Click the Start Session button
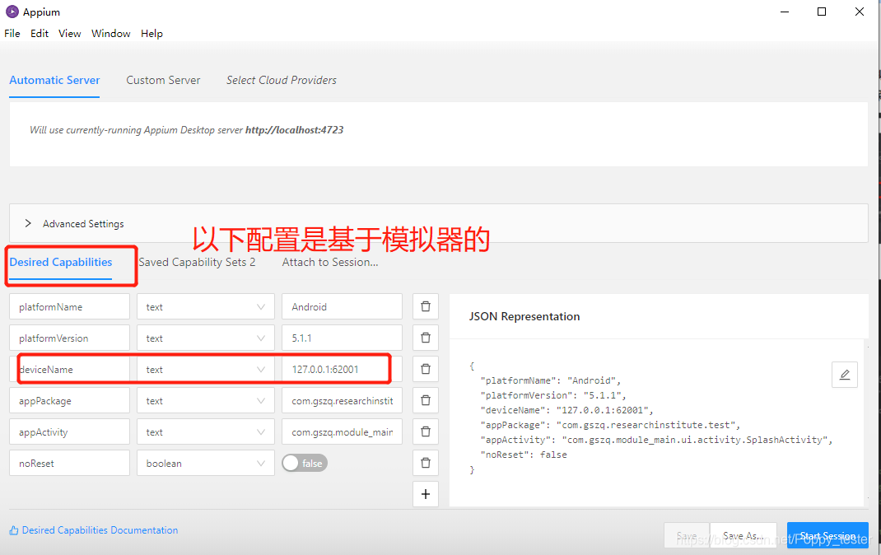Image resolution: width=881 pixels, height=555 pixels. [827, 535]
